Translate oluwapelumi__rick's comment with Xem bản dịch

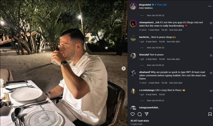[176, 30]
